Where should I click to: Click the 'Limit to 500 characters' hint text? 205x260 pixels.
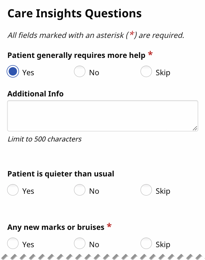pyautogui.click(x=44, y=139)
